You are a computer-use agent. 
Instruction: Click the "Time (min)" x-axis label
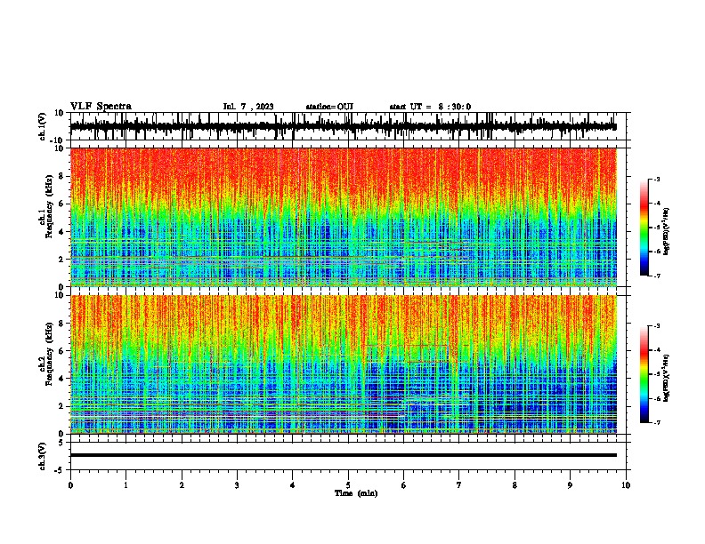356,493
